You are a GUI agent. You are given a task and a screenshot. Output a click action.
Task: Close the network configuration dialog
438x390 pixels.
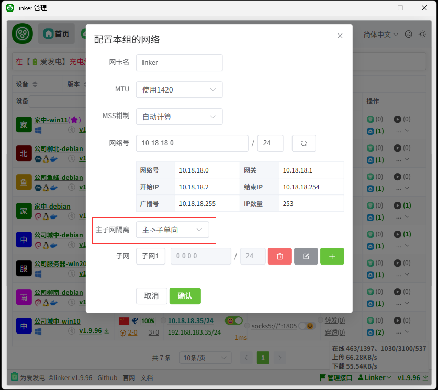tap(340, 36)
